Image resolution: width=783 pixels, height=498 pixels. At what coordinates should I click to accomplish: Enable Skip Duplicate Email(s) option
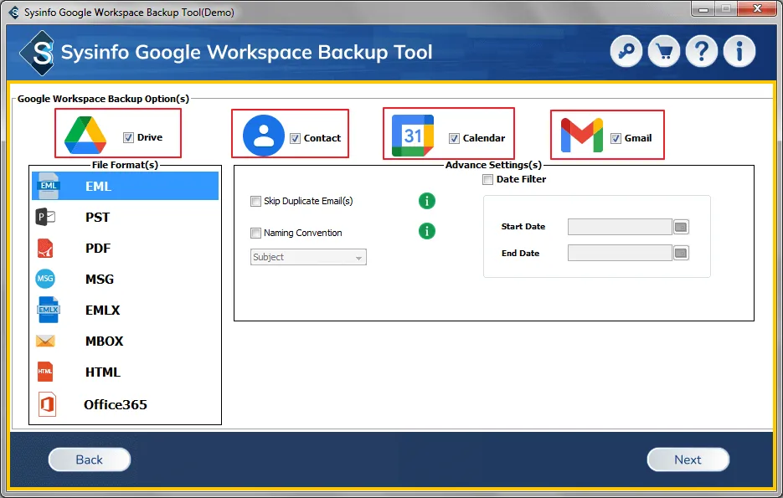(x=256, y=202)
